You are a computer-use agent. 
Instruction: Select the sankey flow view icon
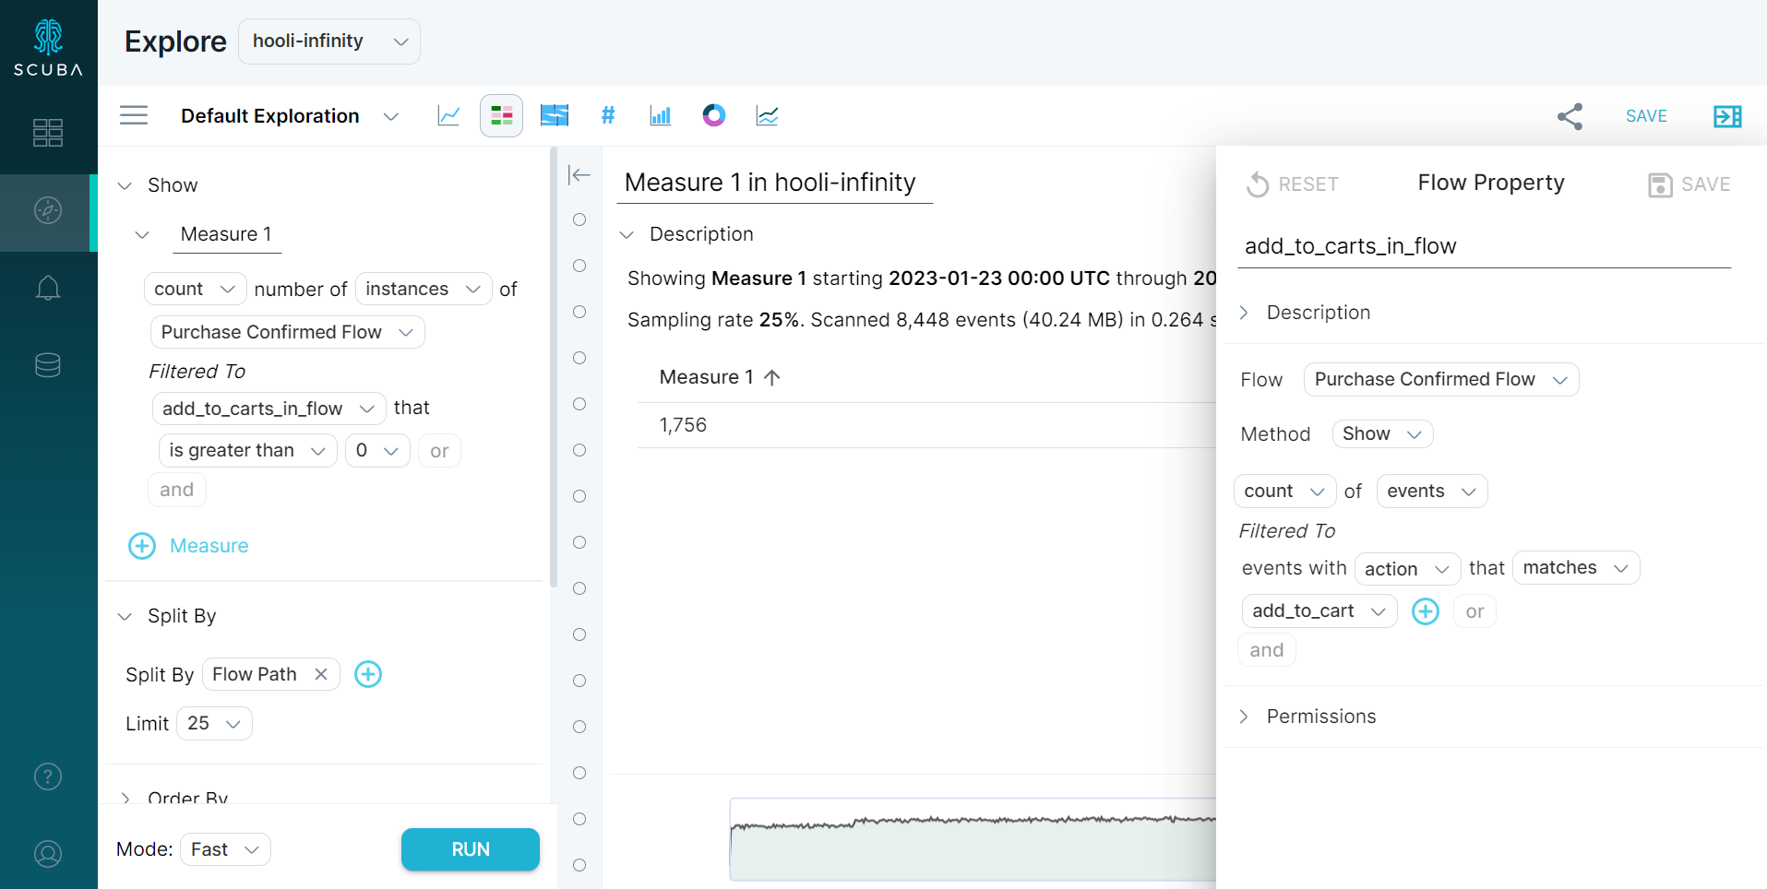pyautogui.click(x=555, y=115)
